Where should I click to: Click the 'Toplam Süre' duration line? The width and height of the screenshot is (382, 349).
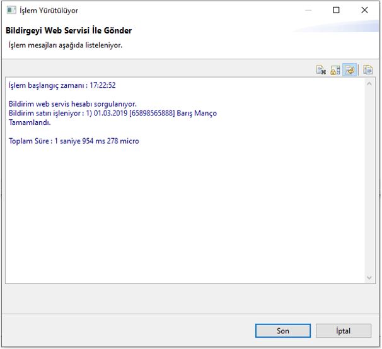[x=74, y=141]
